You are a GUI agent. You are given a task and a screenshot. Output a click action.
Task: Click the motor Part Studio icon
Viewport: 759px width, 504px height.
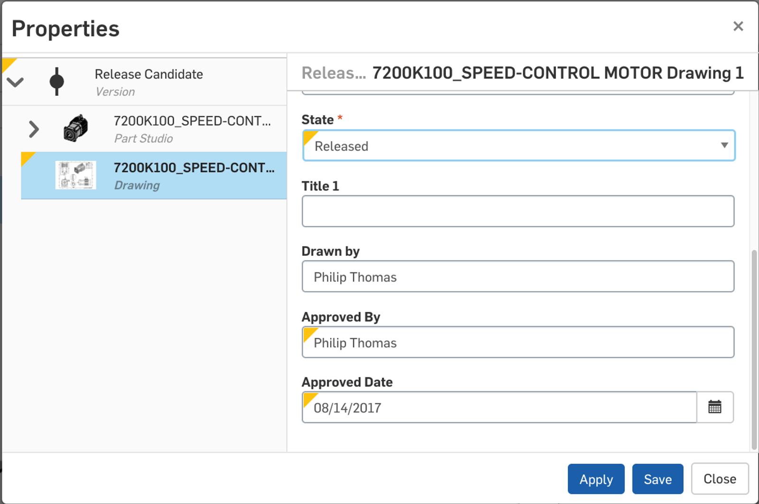(76, 129)
